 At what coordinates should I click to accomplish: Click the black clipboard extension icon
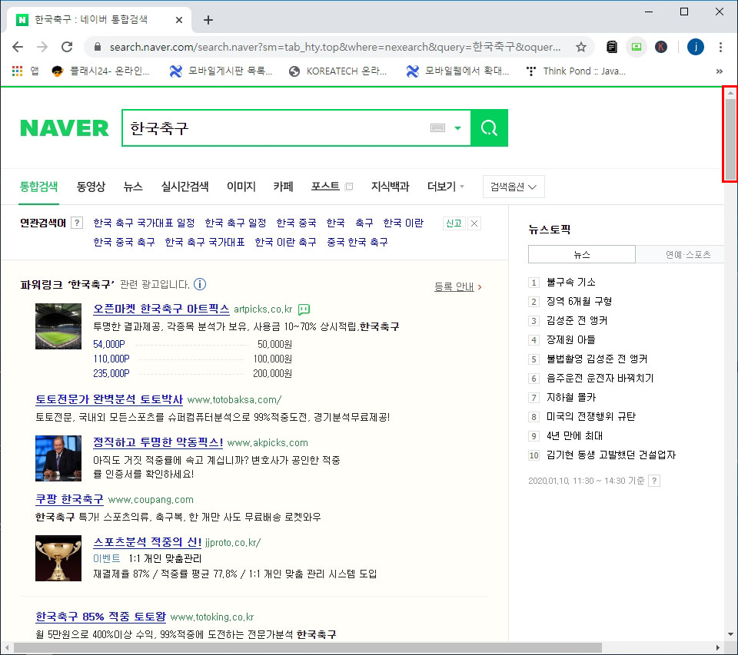click(x=611, y=47)
